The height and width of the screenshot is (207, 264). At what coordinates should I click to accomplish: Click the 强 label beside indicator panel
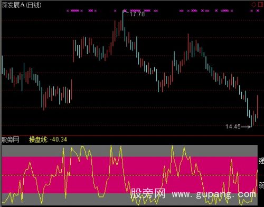(x=261, y=161)
